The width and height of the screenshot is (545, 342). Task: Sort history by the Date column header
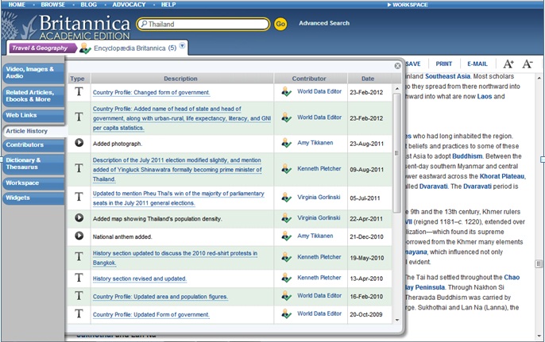click(x=368, y=79)
